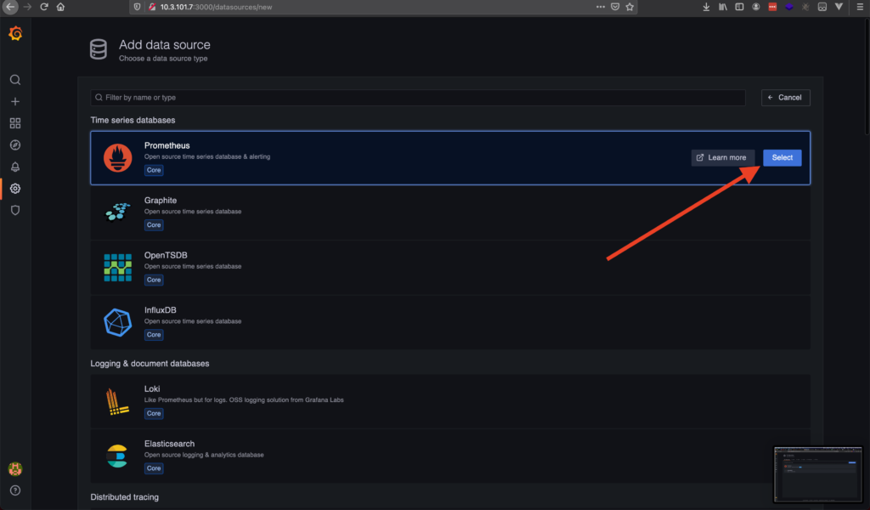Screen dimensions: 870x510
Task: Toggle the browser sidebar panel icon
Action: click(740, 7)
